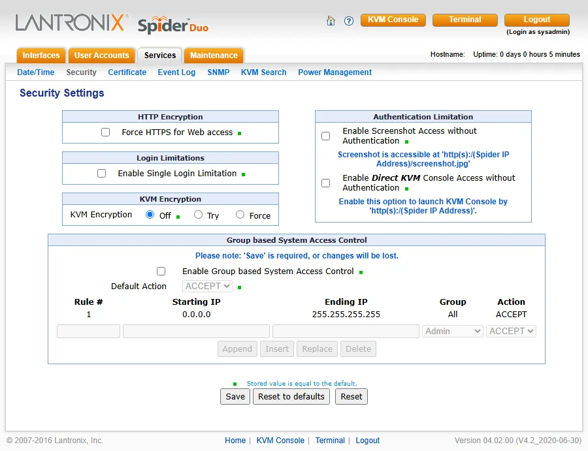Image resolution: width=588 pixels, height=451 pixels.
Task: Enable Screenshot Access without Authentication checkbox
Action: click(x=326, y=136)
